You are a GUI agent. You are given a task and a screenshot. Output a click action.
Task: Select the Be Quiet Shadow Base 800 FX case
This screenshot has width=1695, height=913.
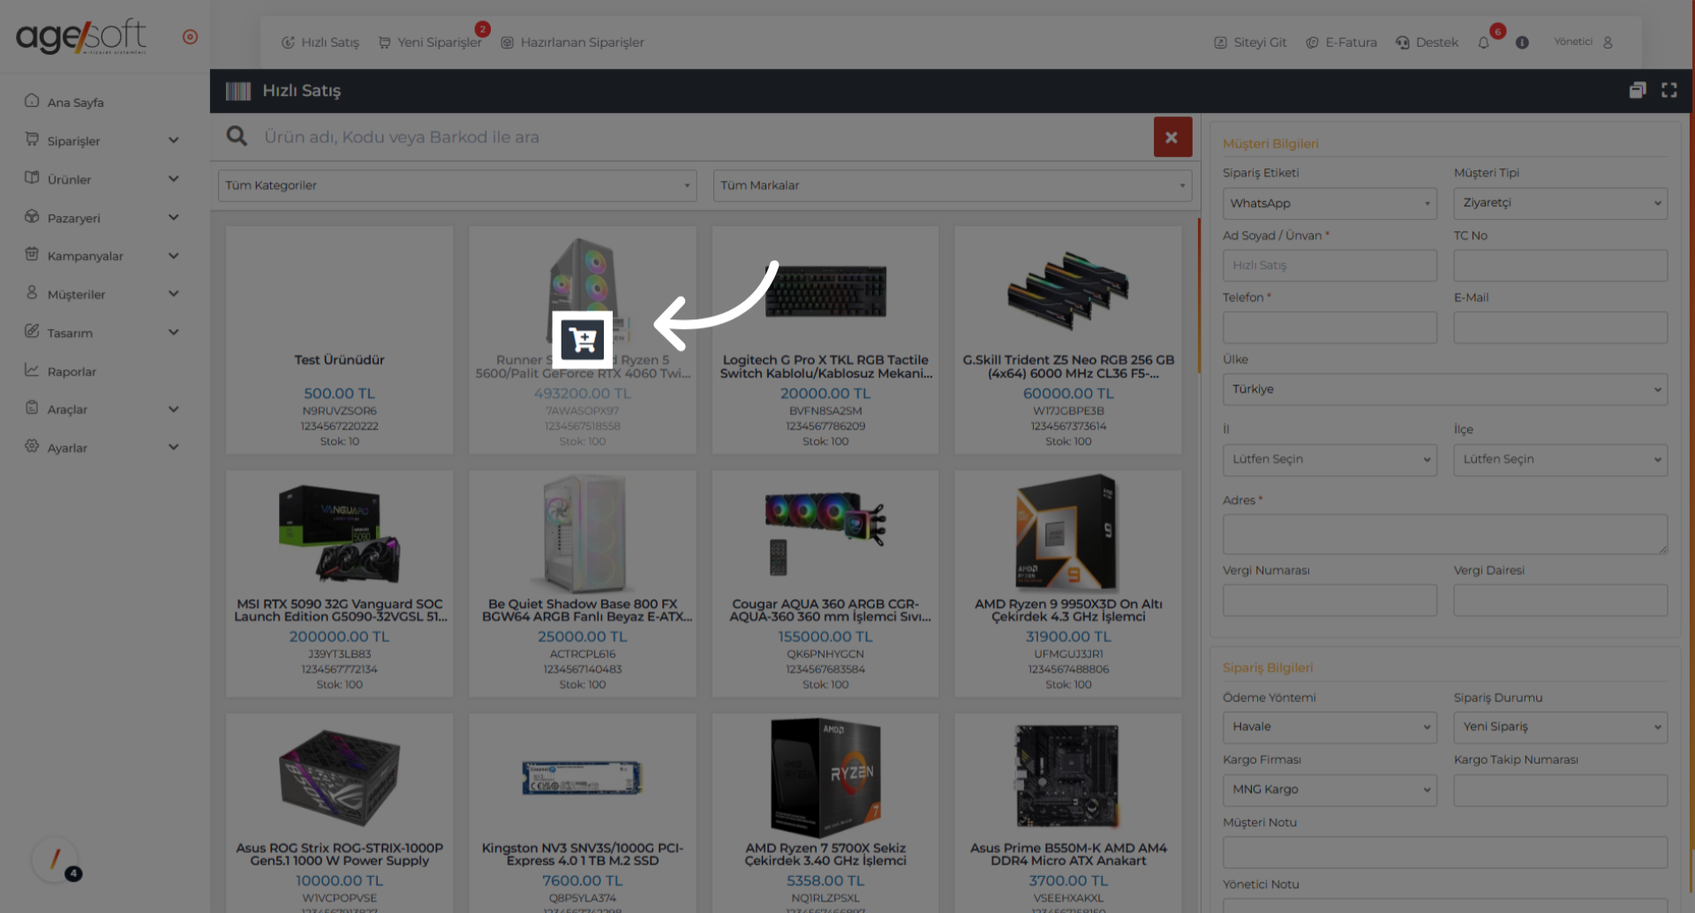tap(583, 584)
